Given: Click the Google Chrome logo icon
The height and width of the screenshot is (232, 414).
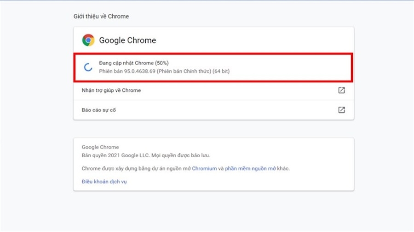Looking at the screenshot, I should pyautogui.click(x=88, y=40).
